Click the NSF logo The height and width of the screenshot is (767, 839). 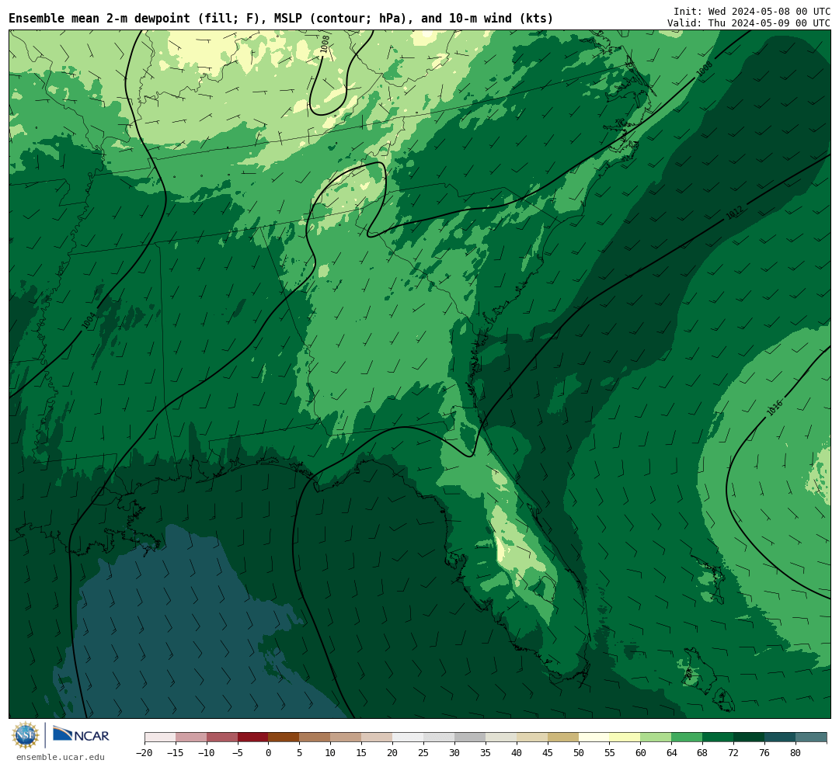click(x=26, y=735)
